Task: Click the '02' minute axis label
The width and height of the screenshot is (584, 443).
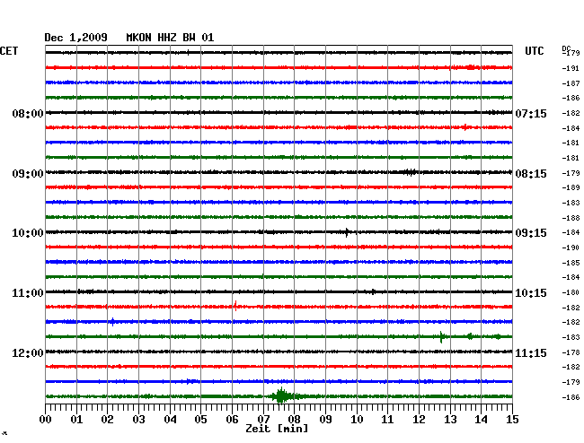Action: (107, 420)
